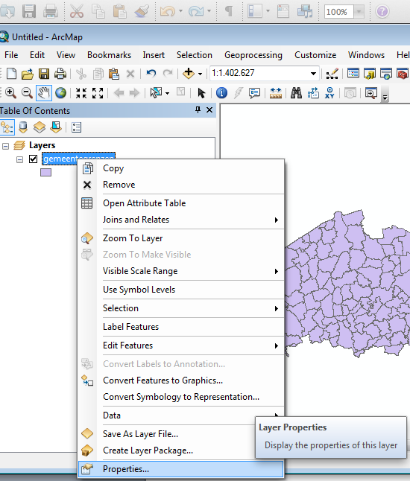Screen dimensions: 410x481
Task: Click the purple layer symbol swatch
Action: pos(45,173)
